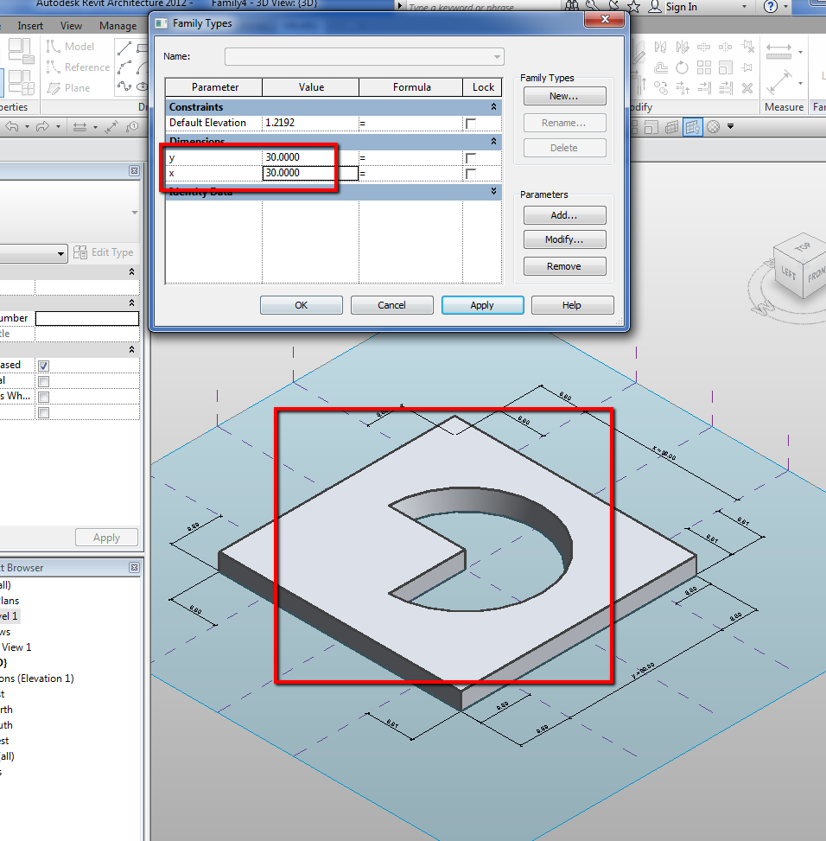Click the Undo arrow in quick access toolbar
The height and width of the screenshot is (841, 826).
[12, 127]
